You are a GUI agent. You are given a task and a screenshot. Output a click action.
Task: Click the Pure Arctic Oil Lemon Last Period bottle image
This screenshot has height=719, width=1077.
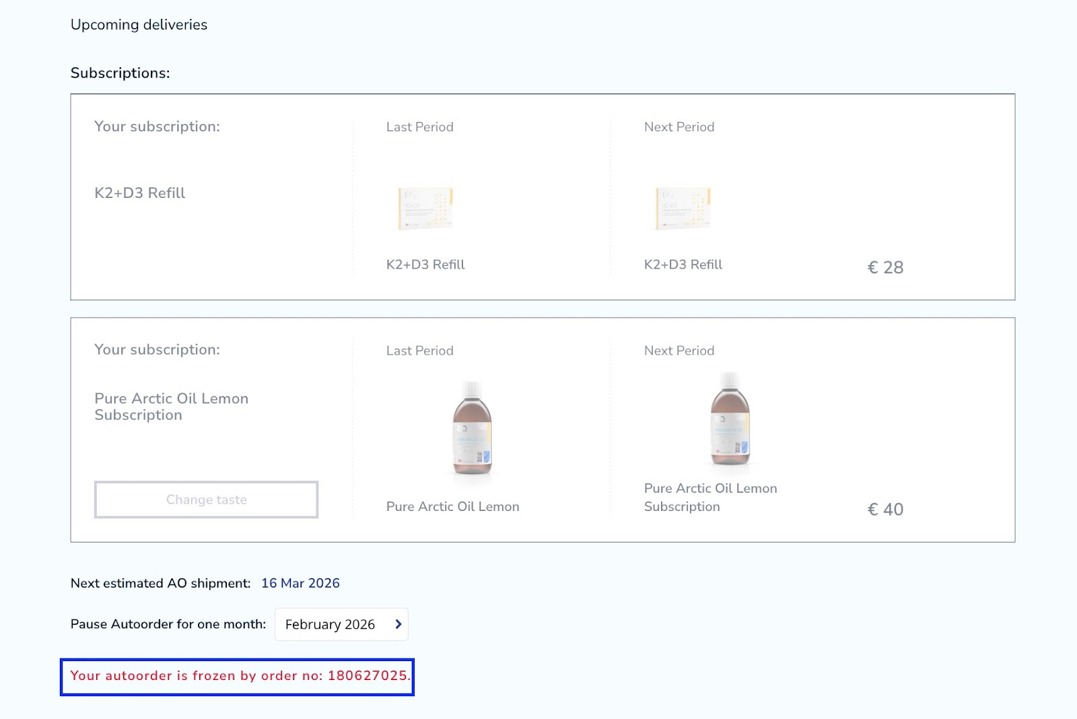click(x=472, y=429)
